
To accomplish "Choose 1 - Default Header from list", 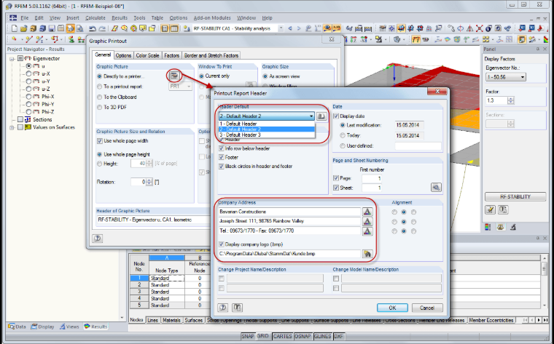I will pos(266,124).
